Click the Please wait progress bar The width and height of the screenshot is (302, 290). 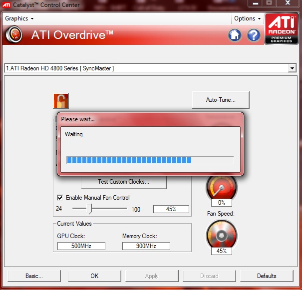point(150,160)
